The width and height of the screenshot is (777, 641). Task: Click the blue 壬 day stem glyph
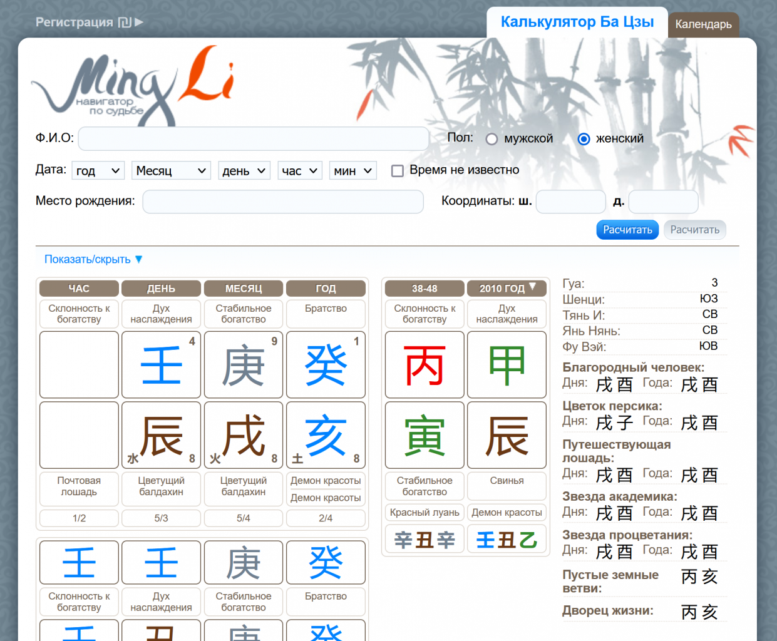[161, 366]
